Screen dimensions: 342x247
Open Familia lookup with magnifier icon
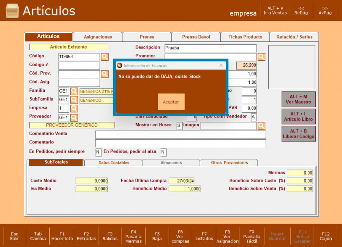74,91
